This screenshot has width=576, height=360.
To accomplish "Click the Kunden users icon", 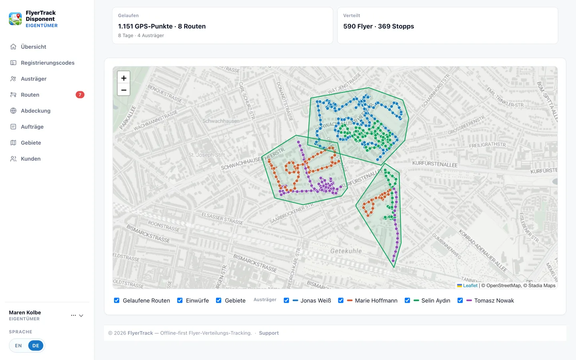I will point(13,159).
